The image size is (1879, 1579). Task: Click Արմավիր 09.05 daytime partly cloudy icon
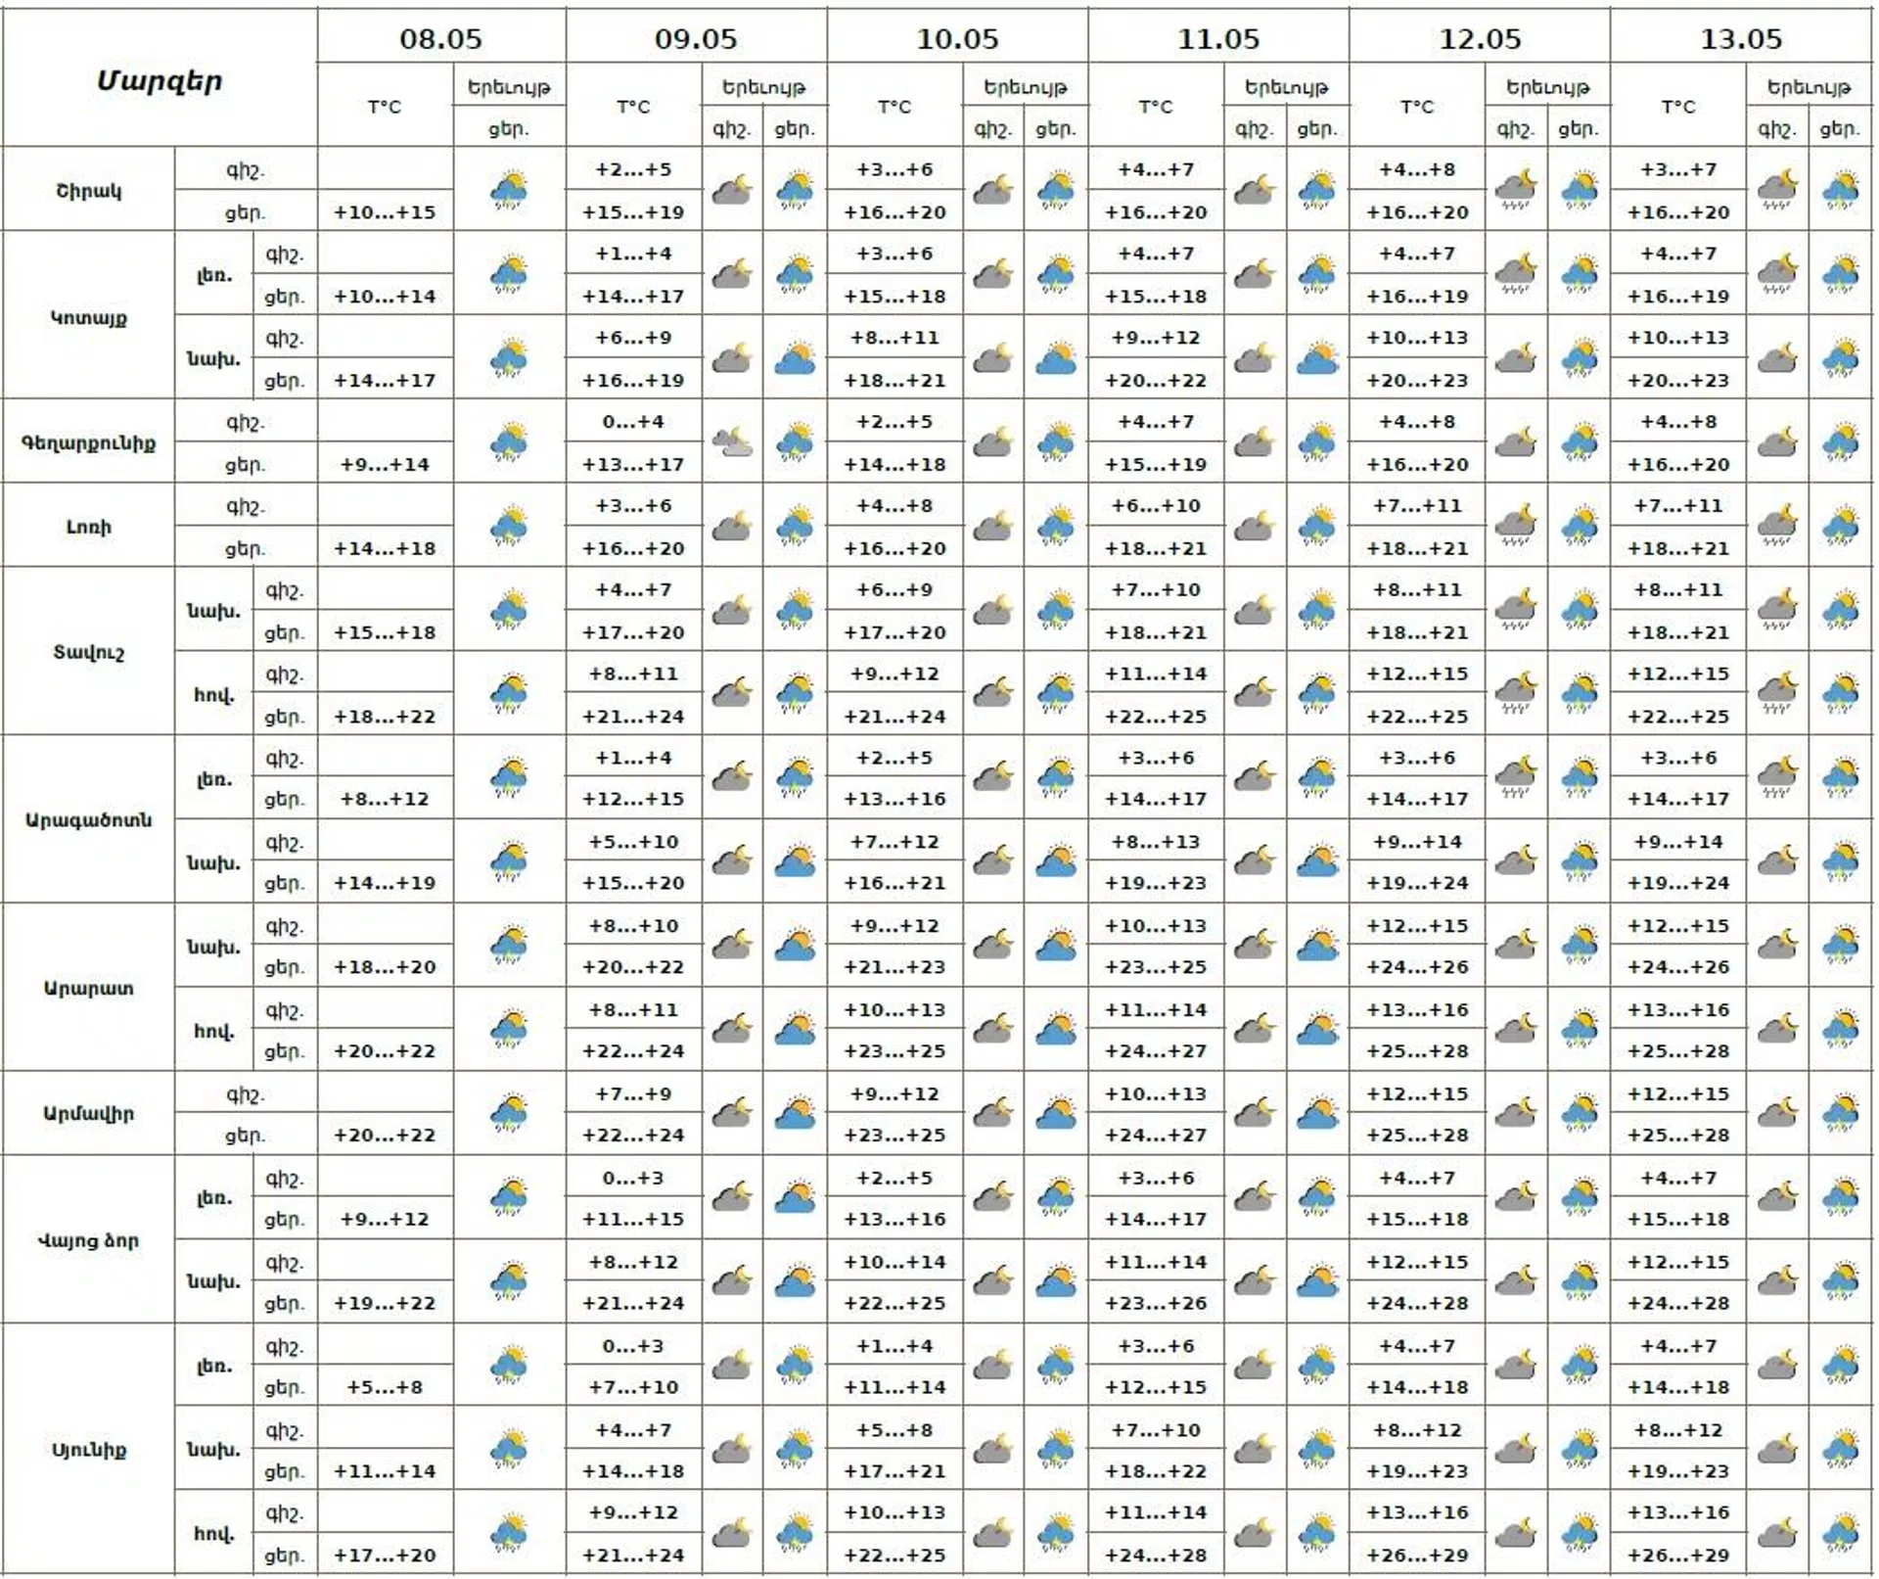point(795,1113)
